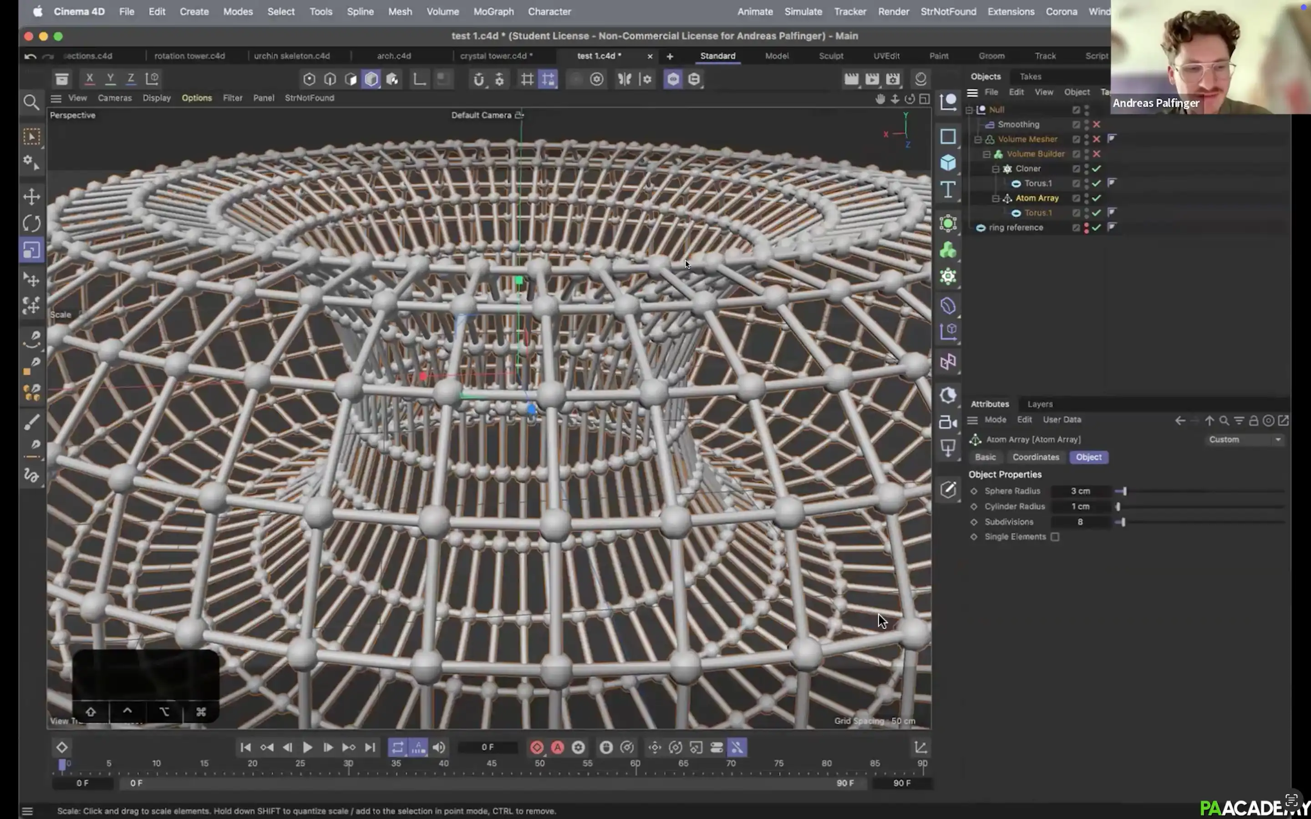Open Edit Render Settings icon

pos(893,79)
